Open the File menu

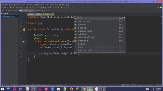coord(3,5)
